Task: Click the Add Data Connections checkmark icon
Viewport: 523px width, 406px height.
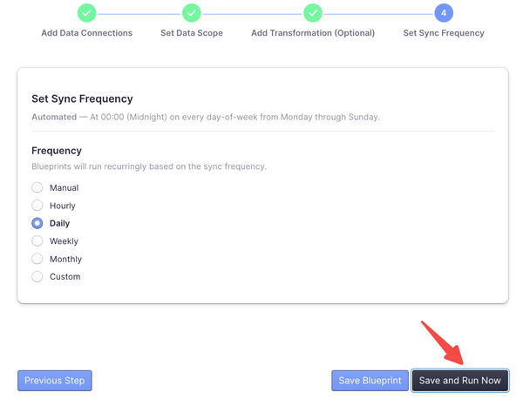Action: (86, 13)
